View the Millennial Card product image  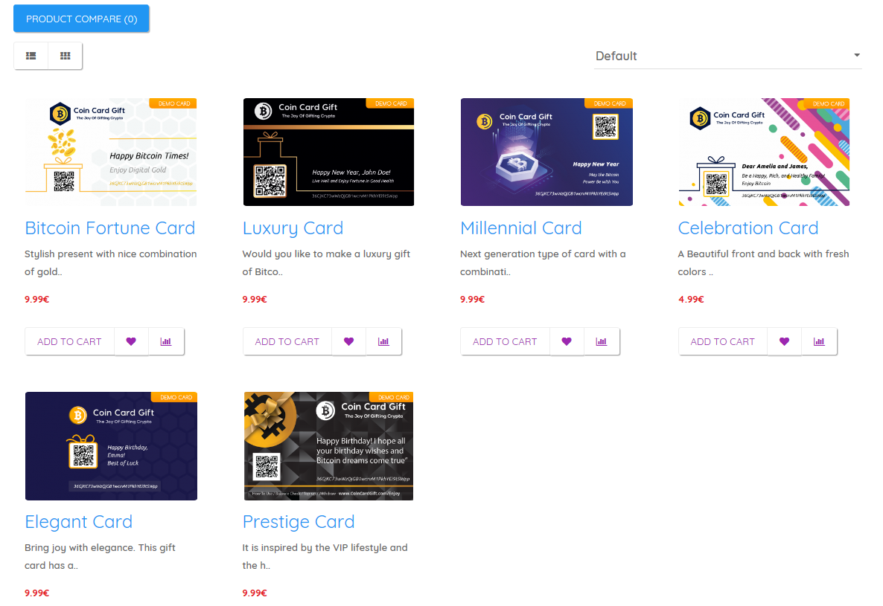coord(546,152)
